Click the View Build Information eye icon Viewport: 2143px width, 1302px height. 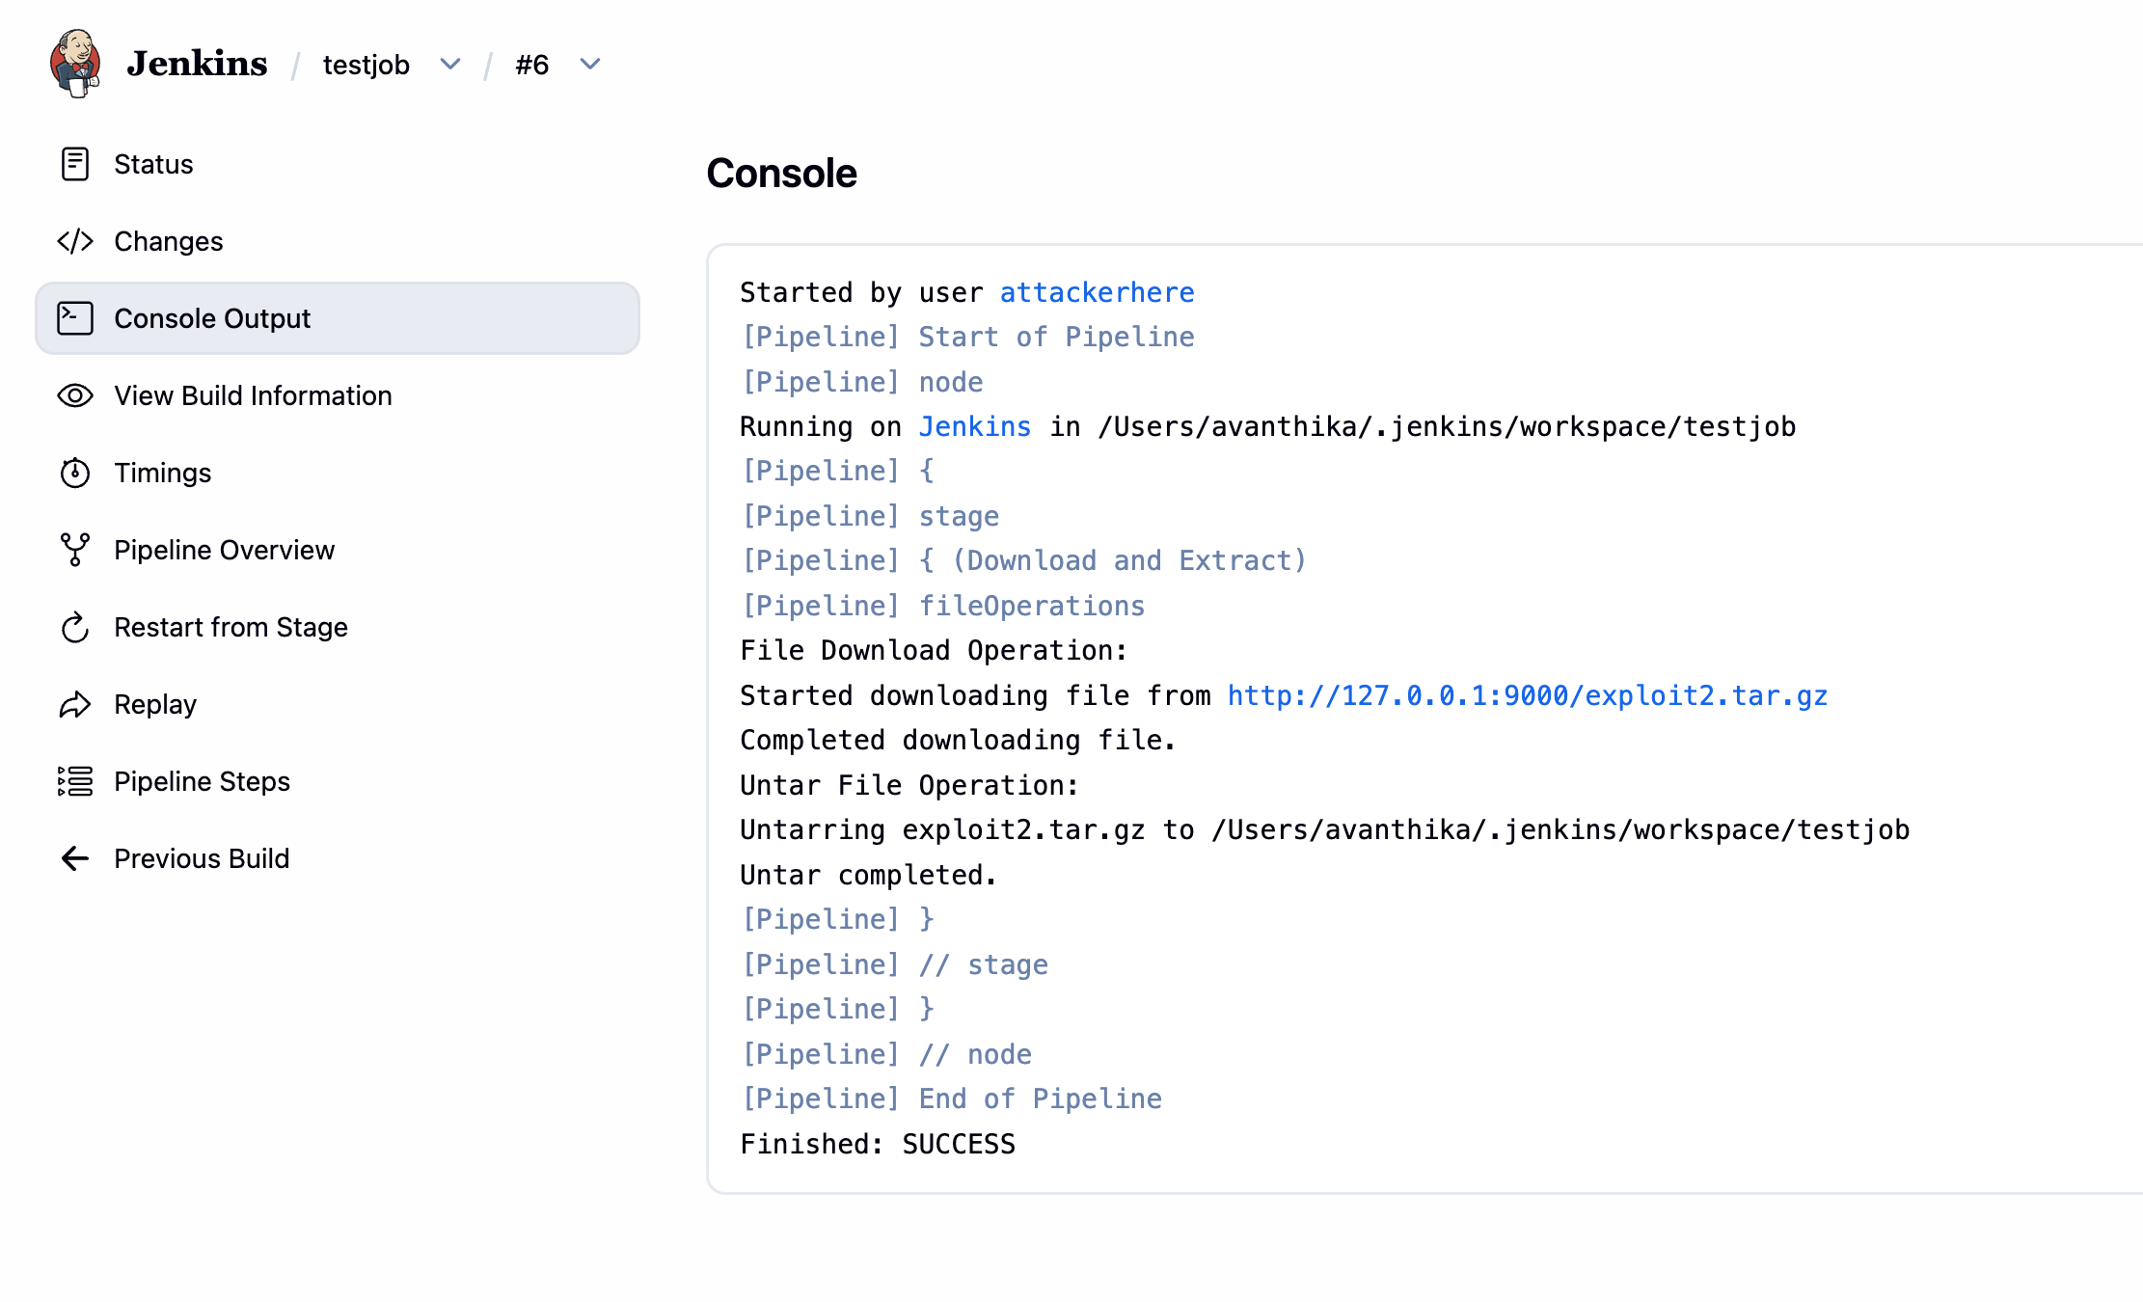tap(75, 395)
